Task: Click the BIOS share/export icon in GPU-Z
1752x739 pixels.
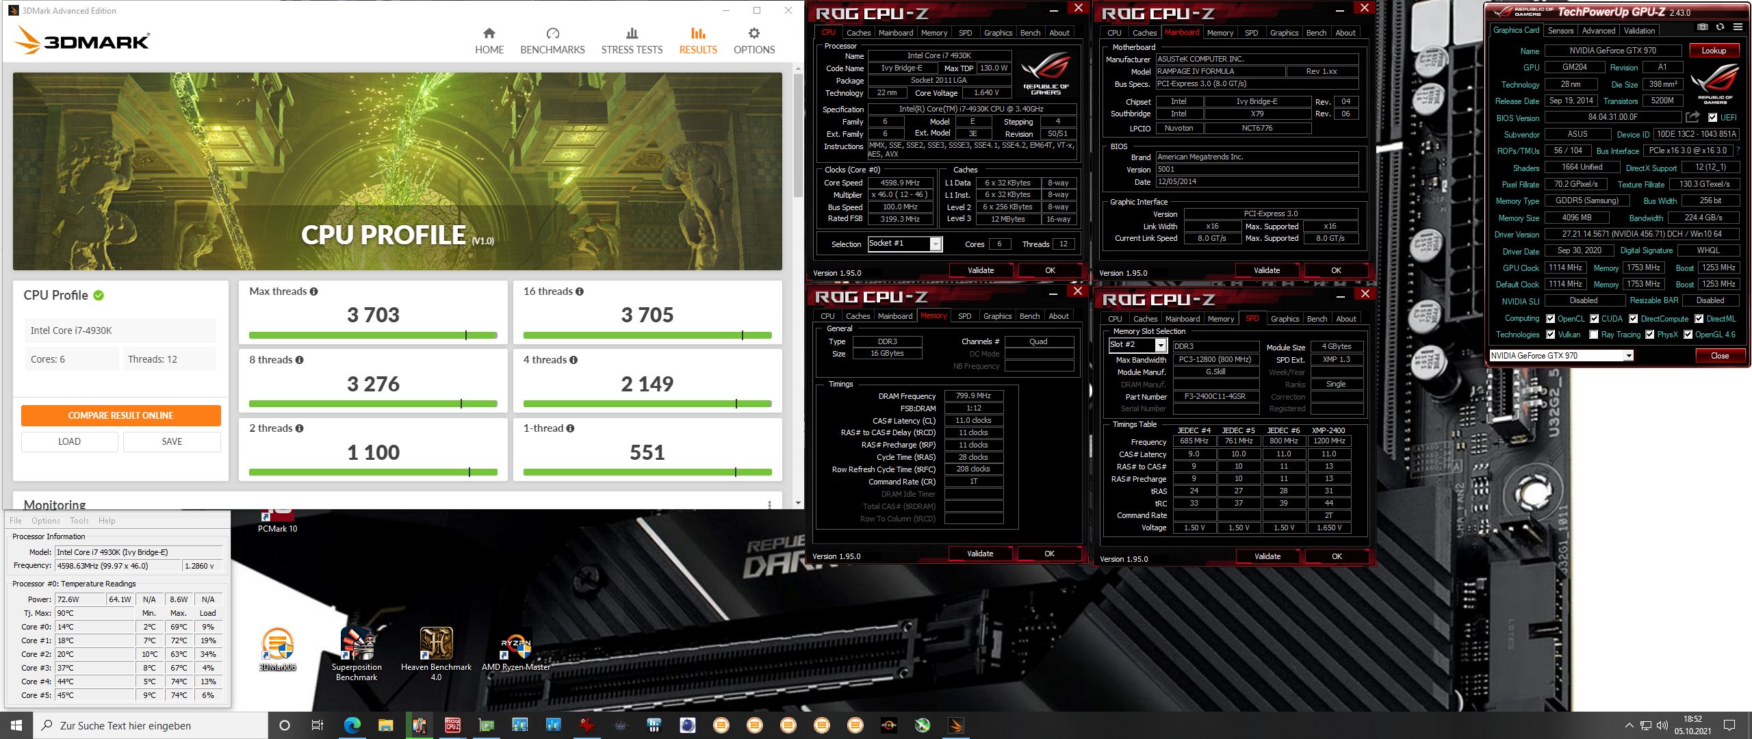Action: pyautogui.click(x=1692, y=117)
